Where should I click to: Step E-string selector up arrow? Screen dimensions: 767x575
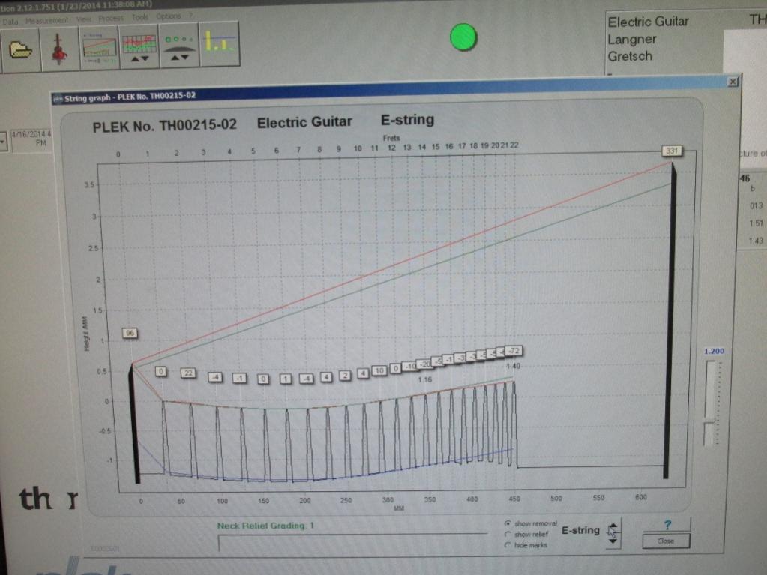click(x=613, y=526)
